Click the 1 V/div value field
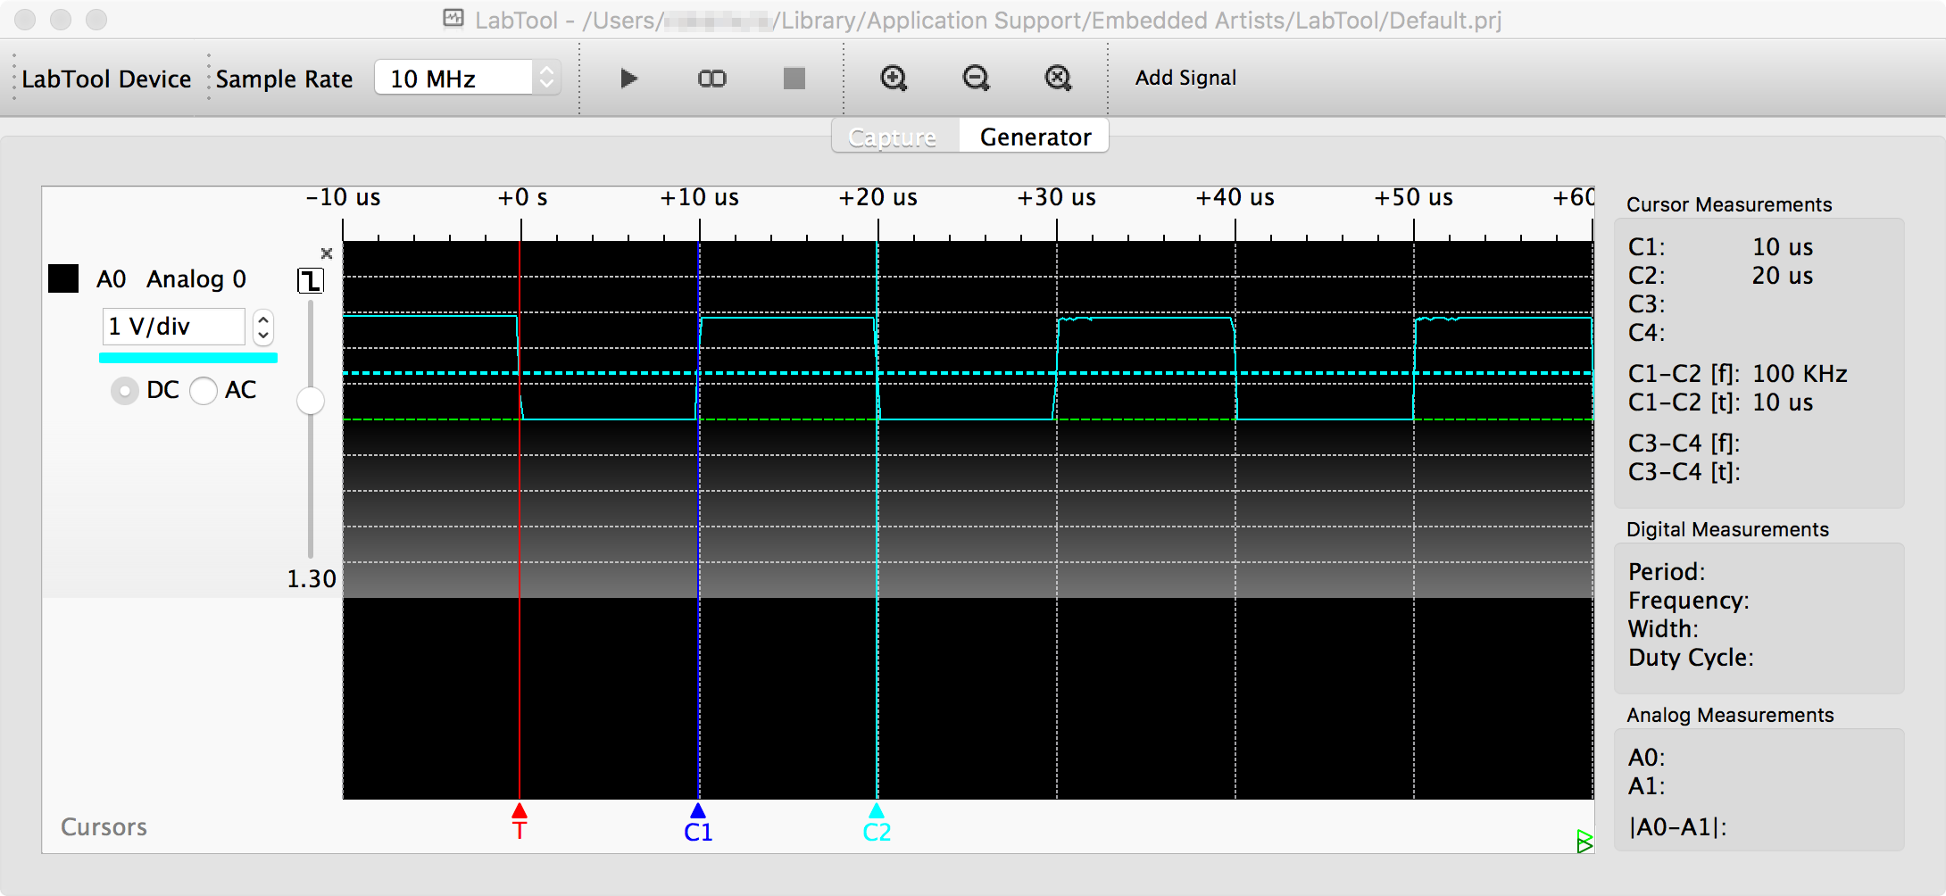1946x896 pixels. pyautogui.click(x=172, y=327)
